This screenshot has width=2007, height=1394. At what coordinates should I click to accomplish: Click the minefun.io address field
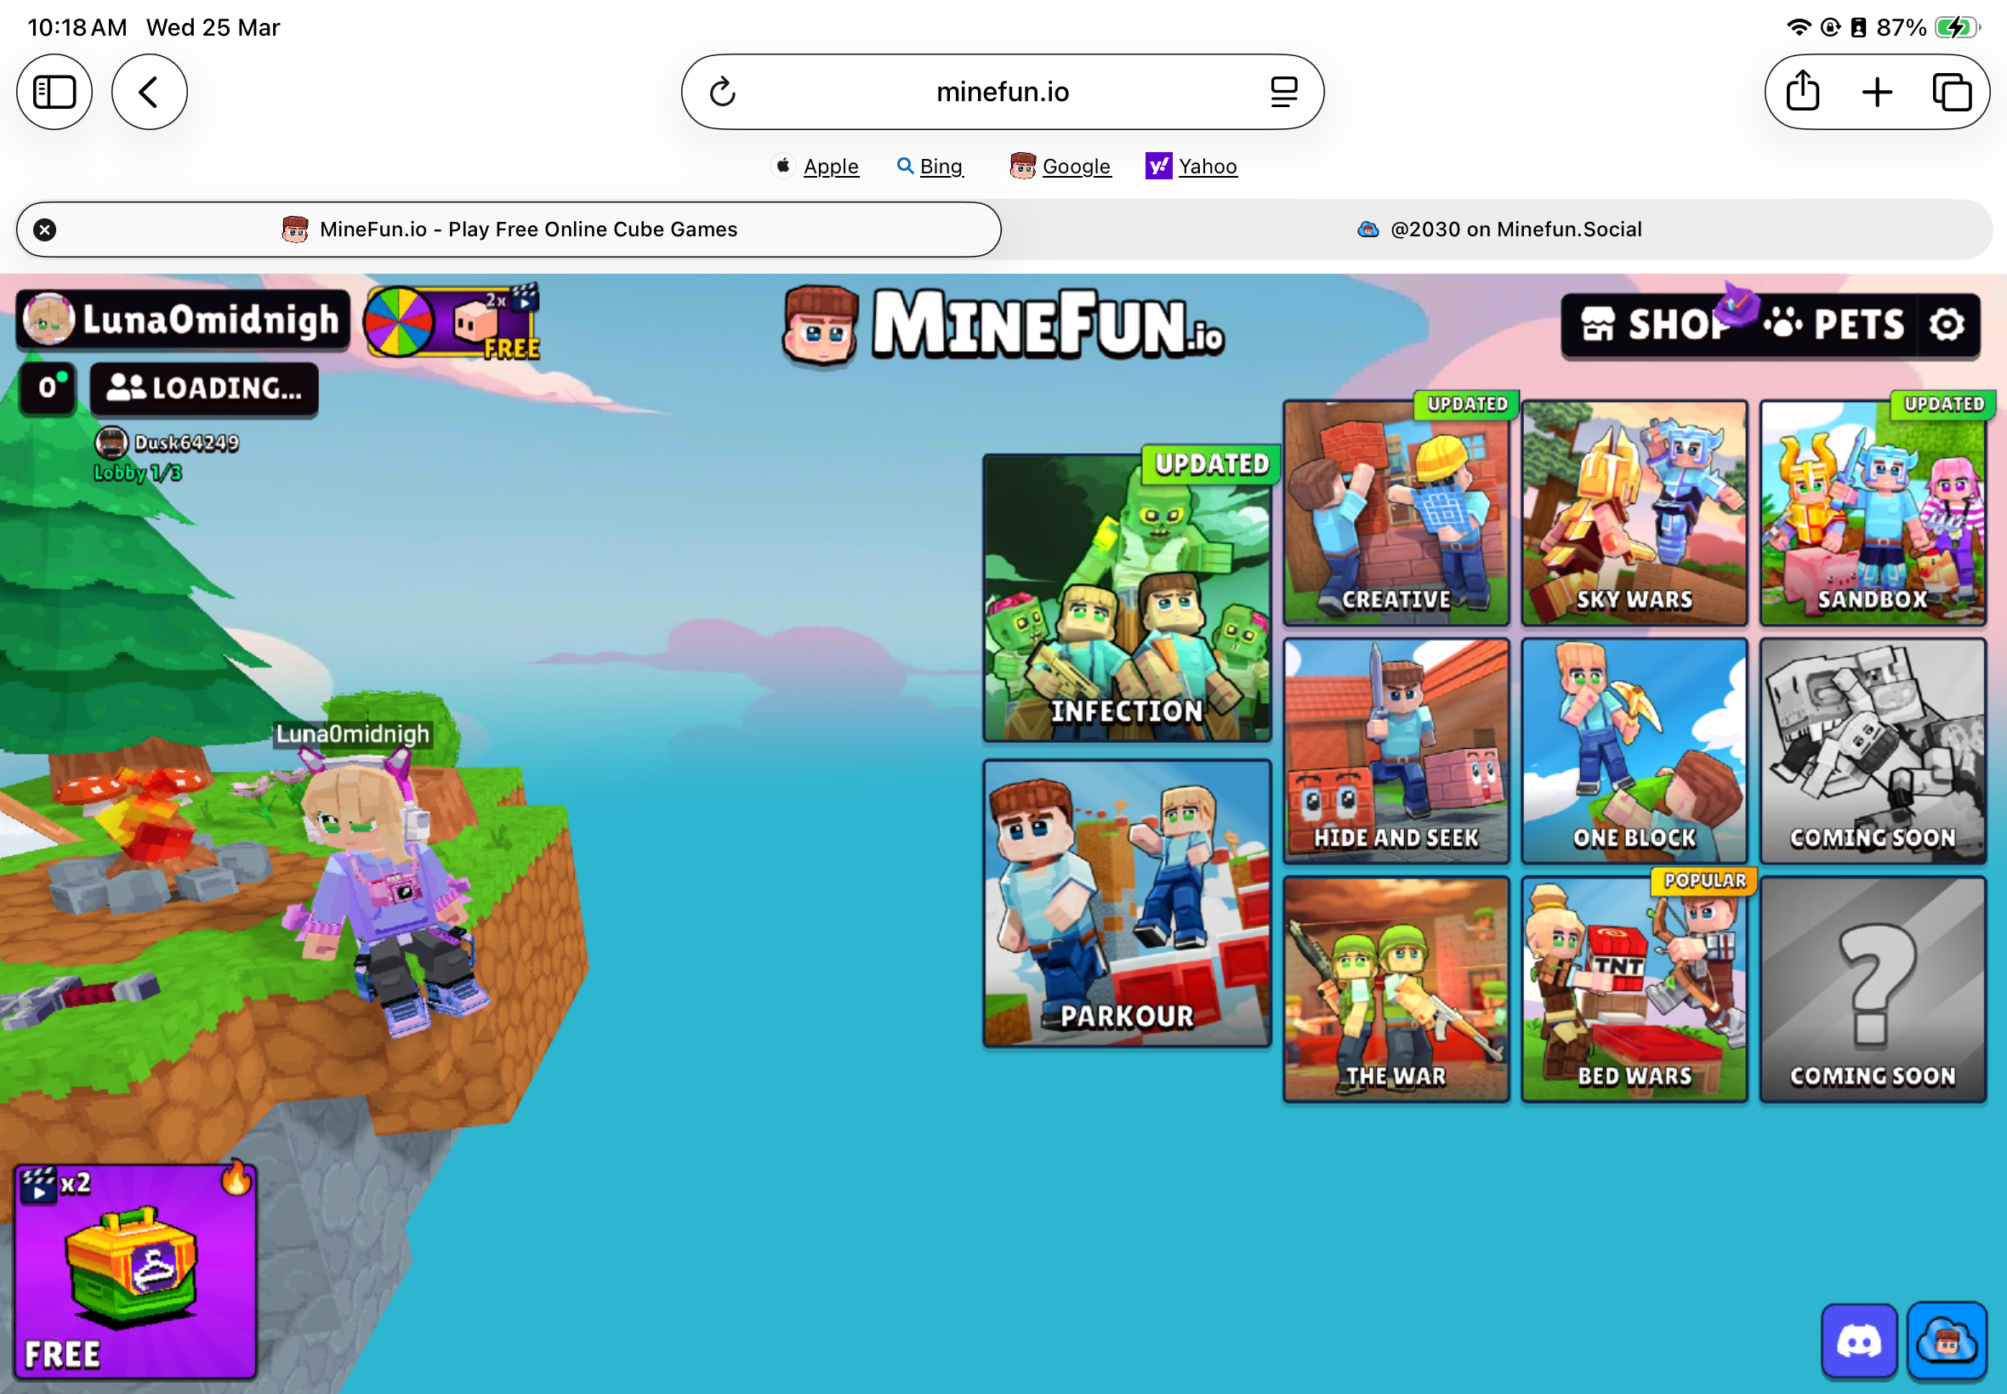tap(1002, 92)
